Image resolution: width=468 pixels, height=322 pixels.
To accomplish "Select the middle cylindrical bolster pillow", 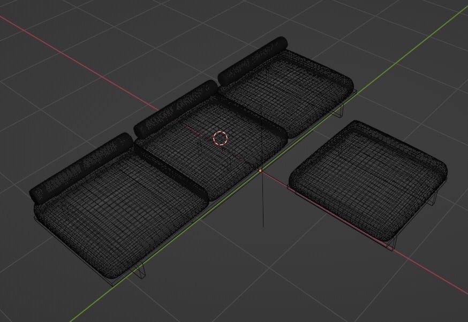I will coord(176,109).
